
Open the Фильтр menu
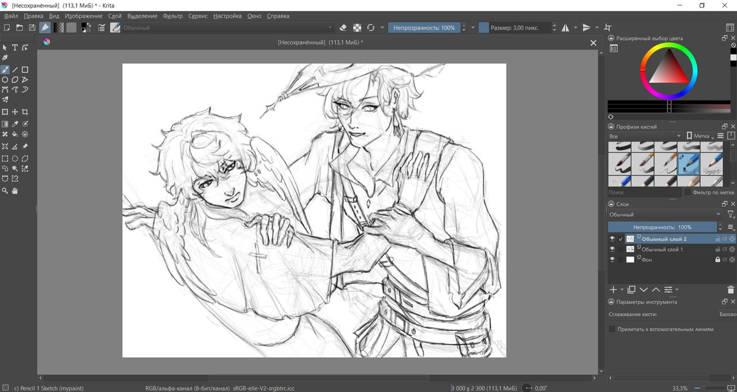tap(173, 16)
